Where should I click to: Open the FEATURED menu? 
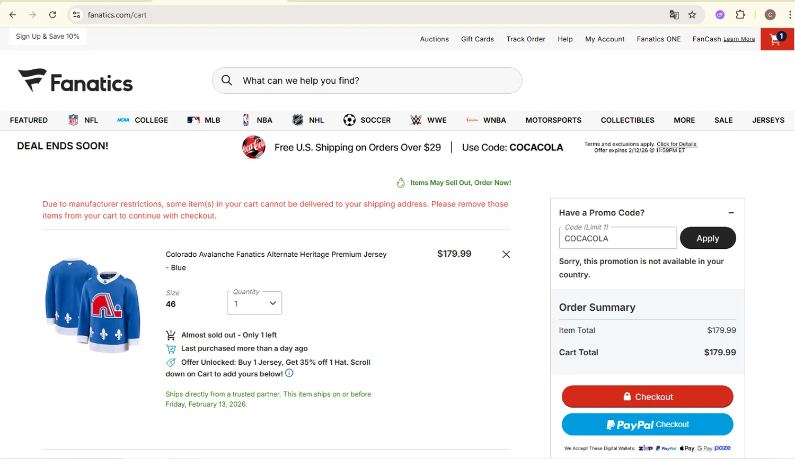click(x=29, y=120)
